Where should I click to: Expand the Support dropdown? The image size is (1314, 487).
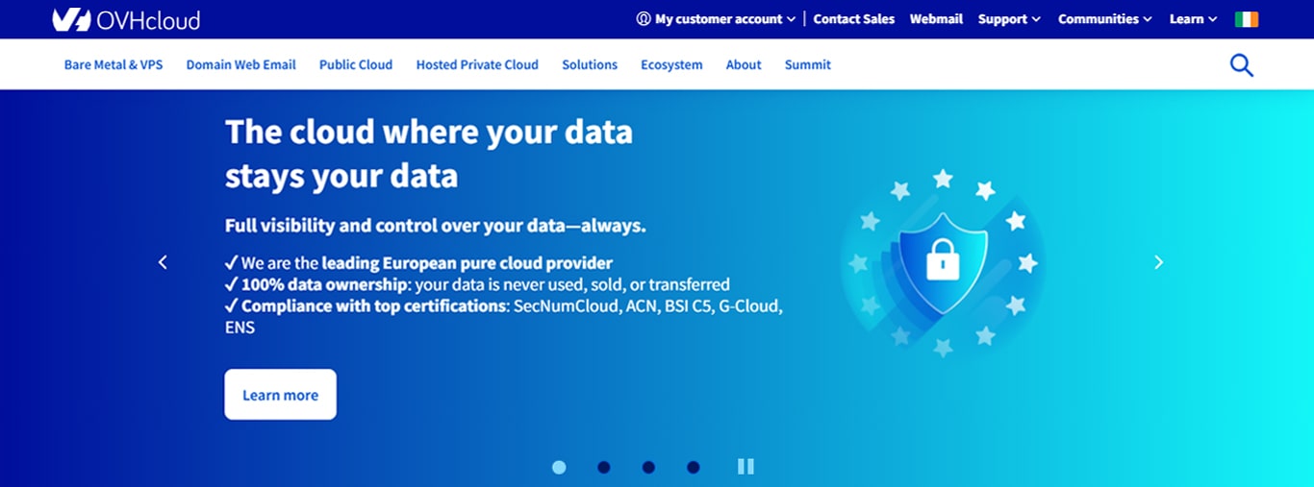[x=1009, y=19]
